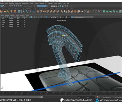This screenshot has height=102, width=122.
Task: Open the Render View window icon
Action: (x=52, y=6)
